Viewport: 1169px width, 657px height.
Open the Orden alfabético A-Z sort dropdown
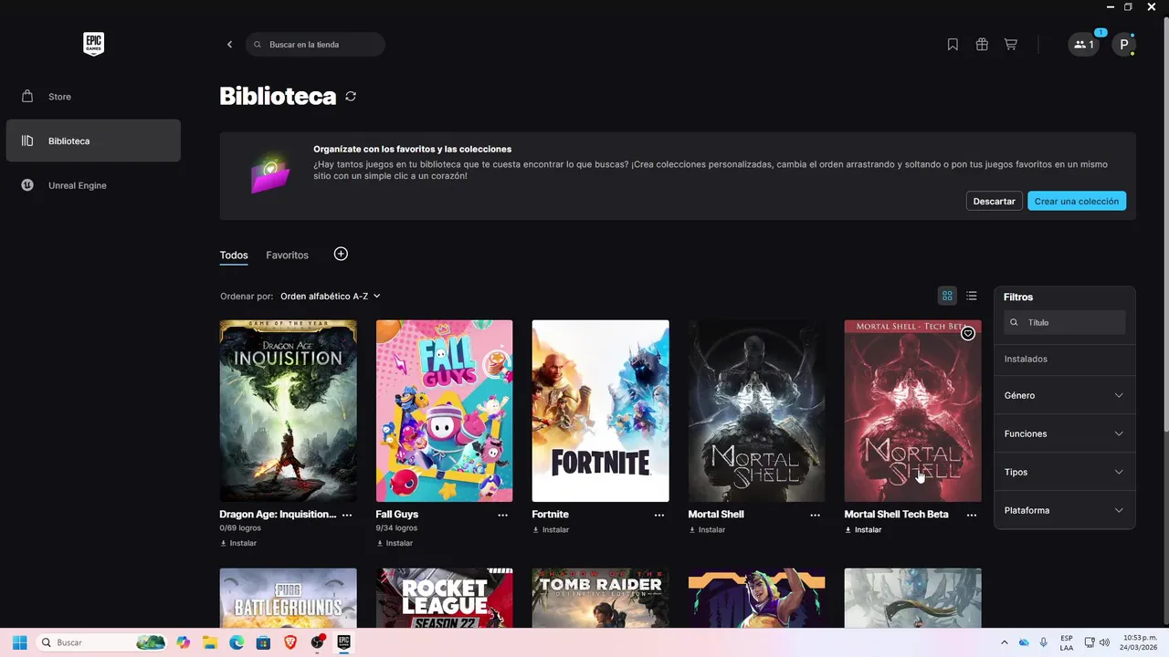330,296
